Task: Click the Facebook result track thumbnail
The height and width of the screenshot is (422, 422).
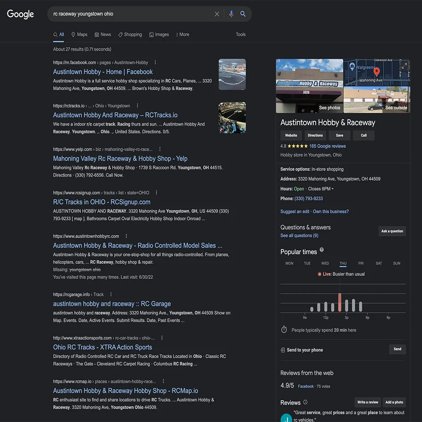Action: coord(232,74)
